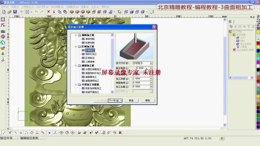Collapse the 项目设置 node in right panel
Viewport: 260px width, 146px height.
pyautogui.click(x=230, y=35)
